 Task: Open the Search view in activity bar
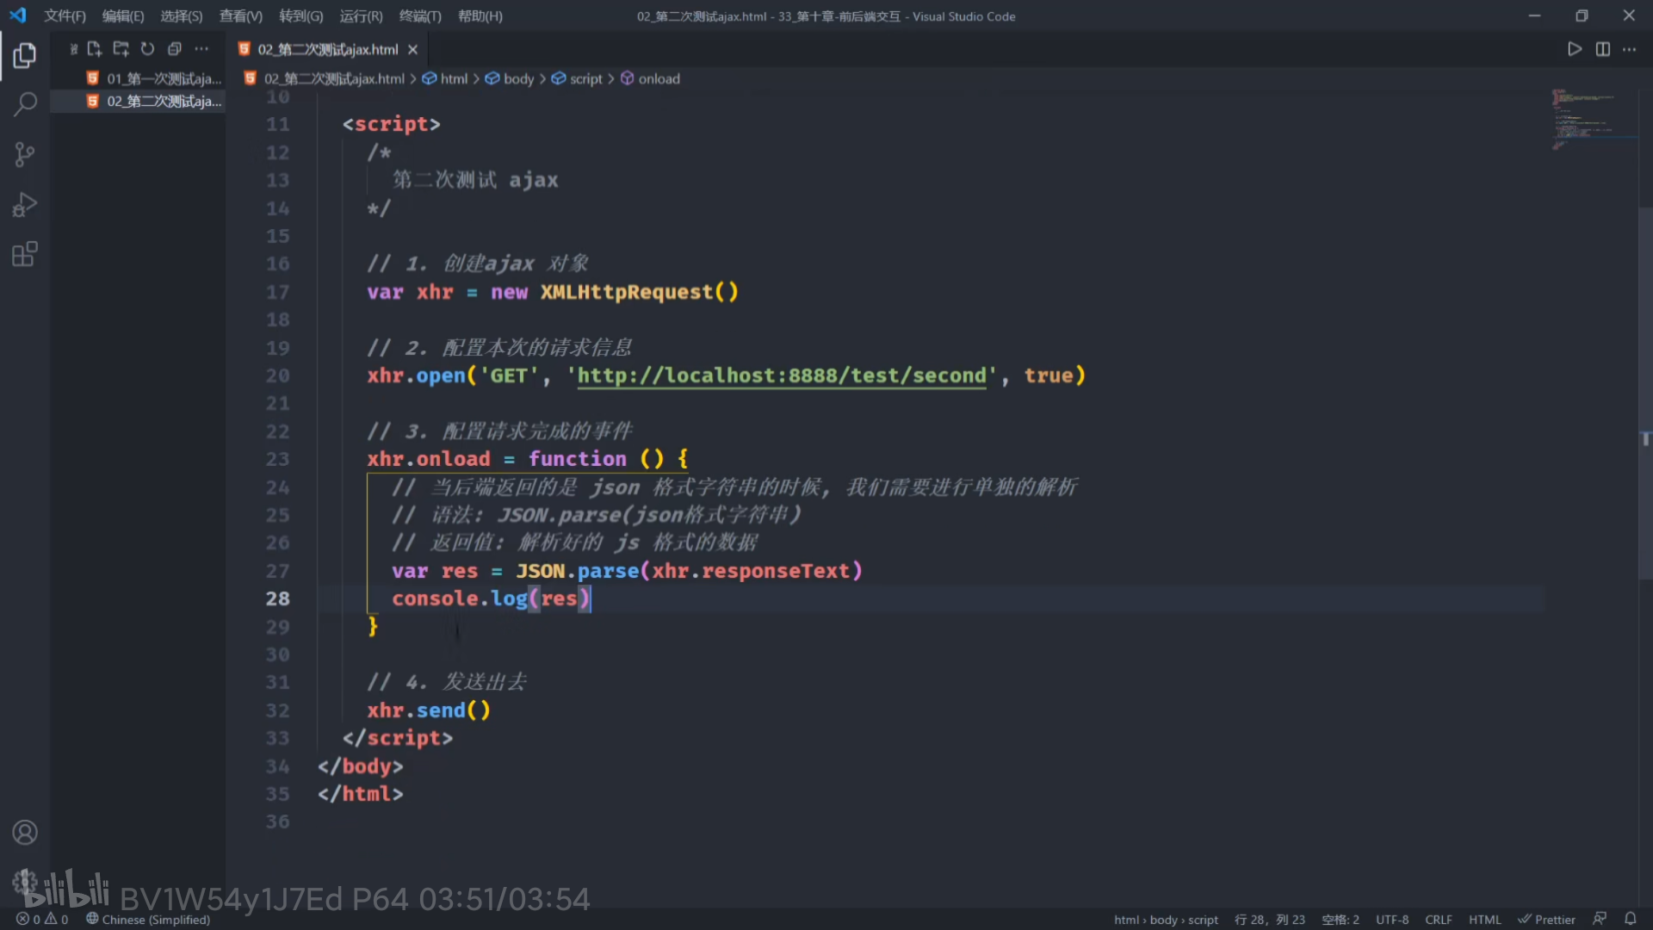click(24, 105)
